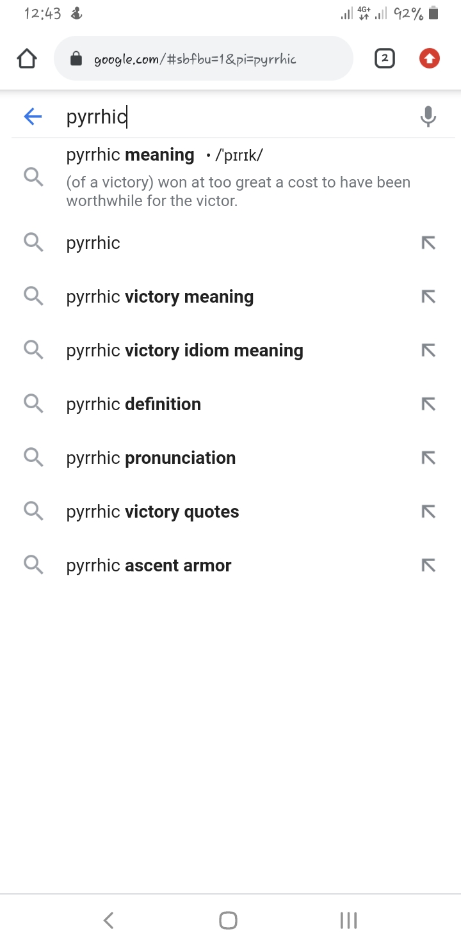This screenshot has width=461, height=947.
Task: Tap arrow beside 'pyrrhic ascent armor' suggestion
Action: pos(428,566)
